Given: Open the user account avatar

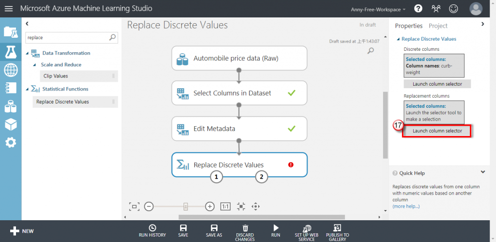Looking at the screenshot, I should 476,9.
